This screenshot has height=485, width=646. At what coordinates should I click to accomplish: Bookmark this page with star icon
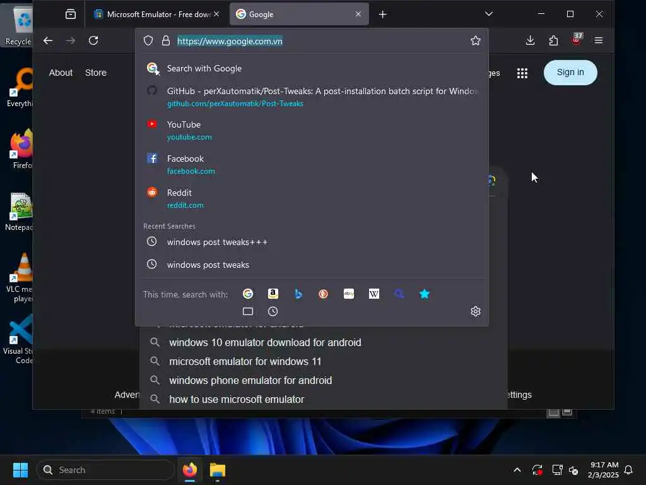(x=476, y=40)
